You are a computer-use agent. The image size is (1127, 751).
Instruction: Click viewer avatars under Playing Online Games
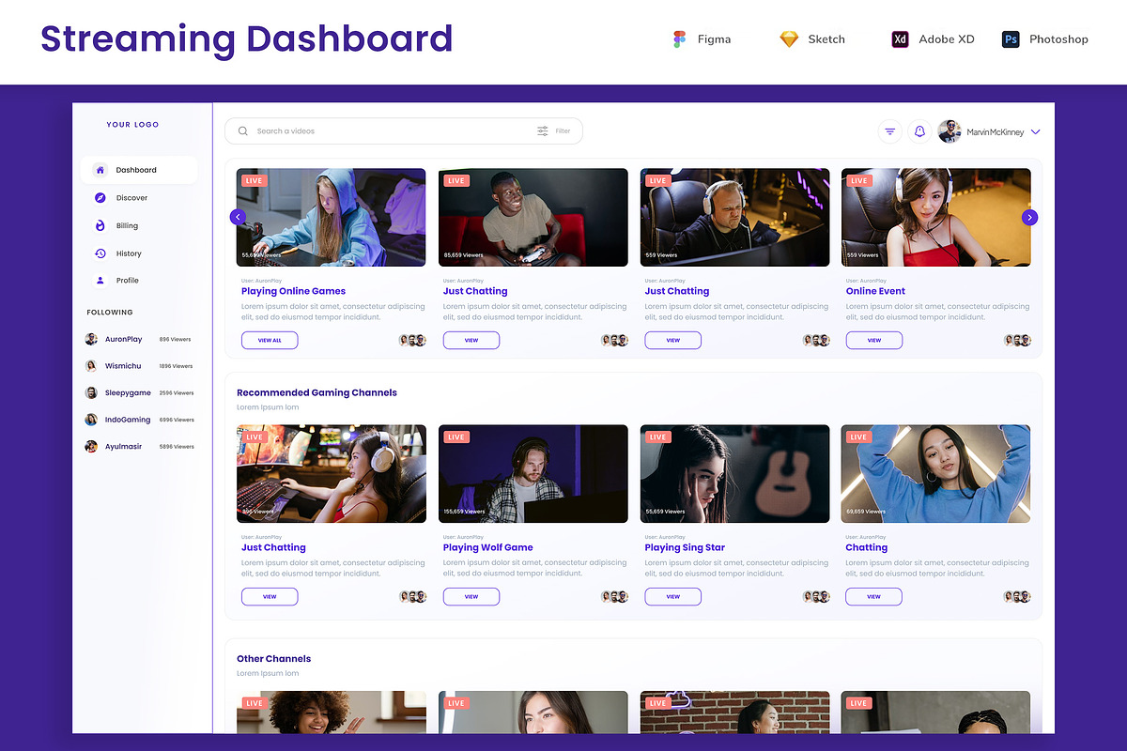tap(413, 340)
